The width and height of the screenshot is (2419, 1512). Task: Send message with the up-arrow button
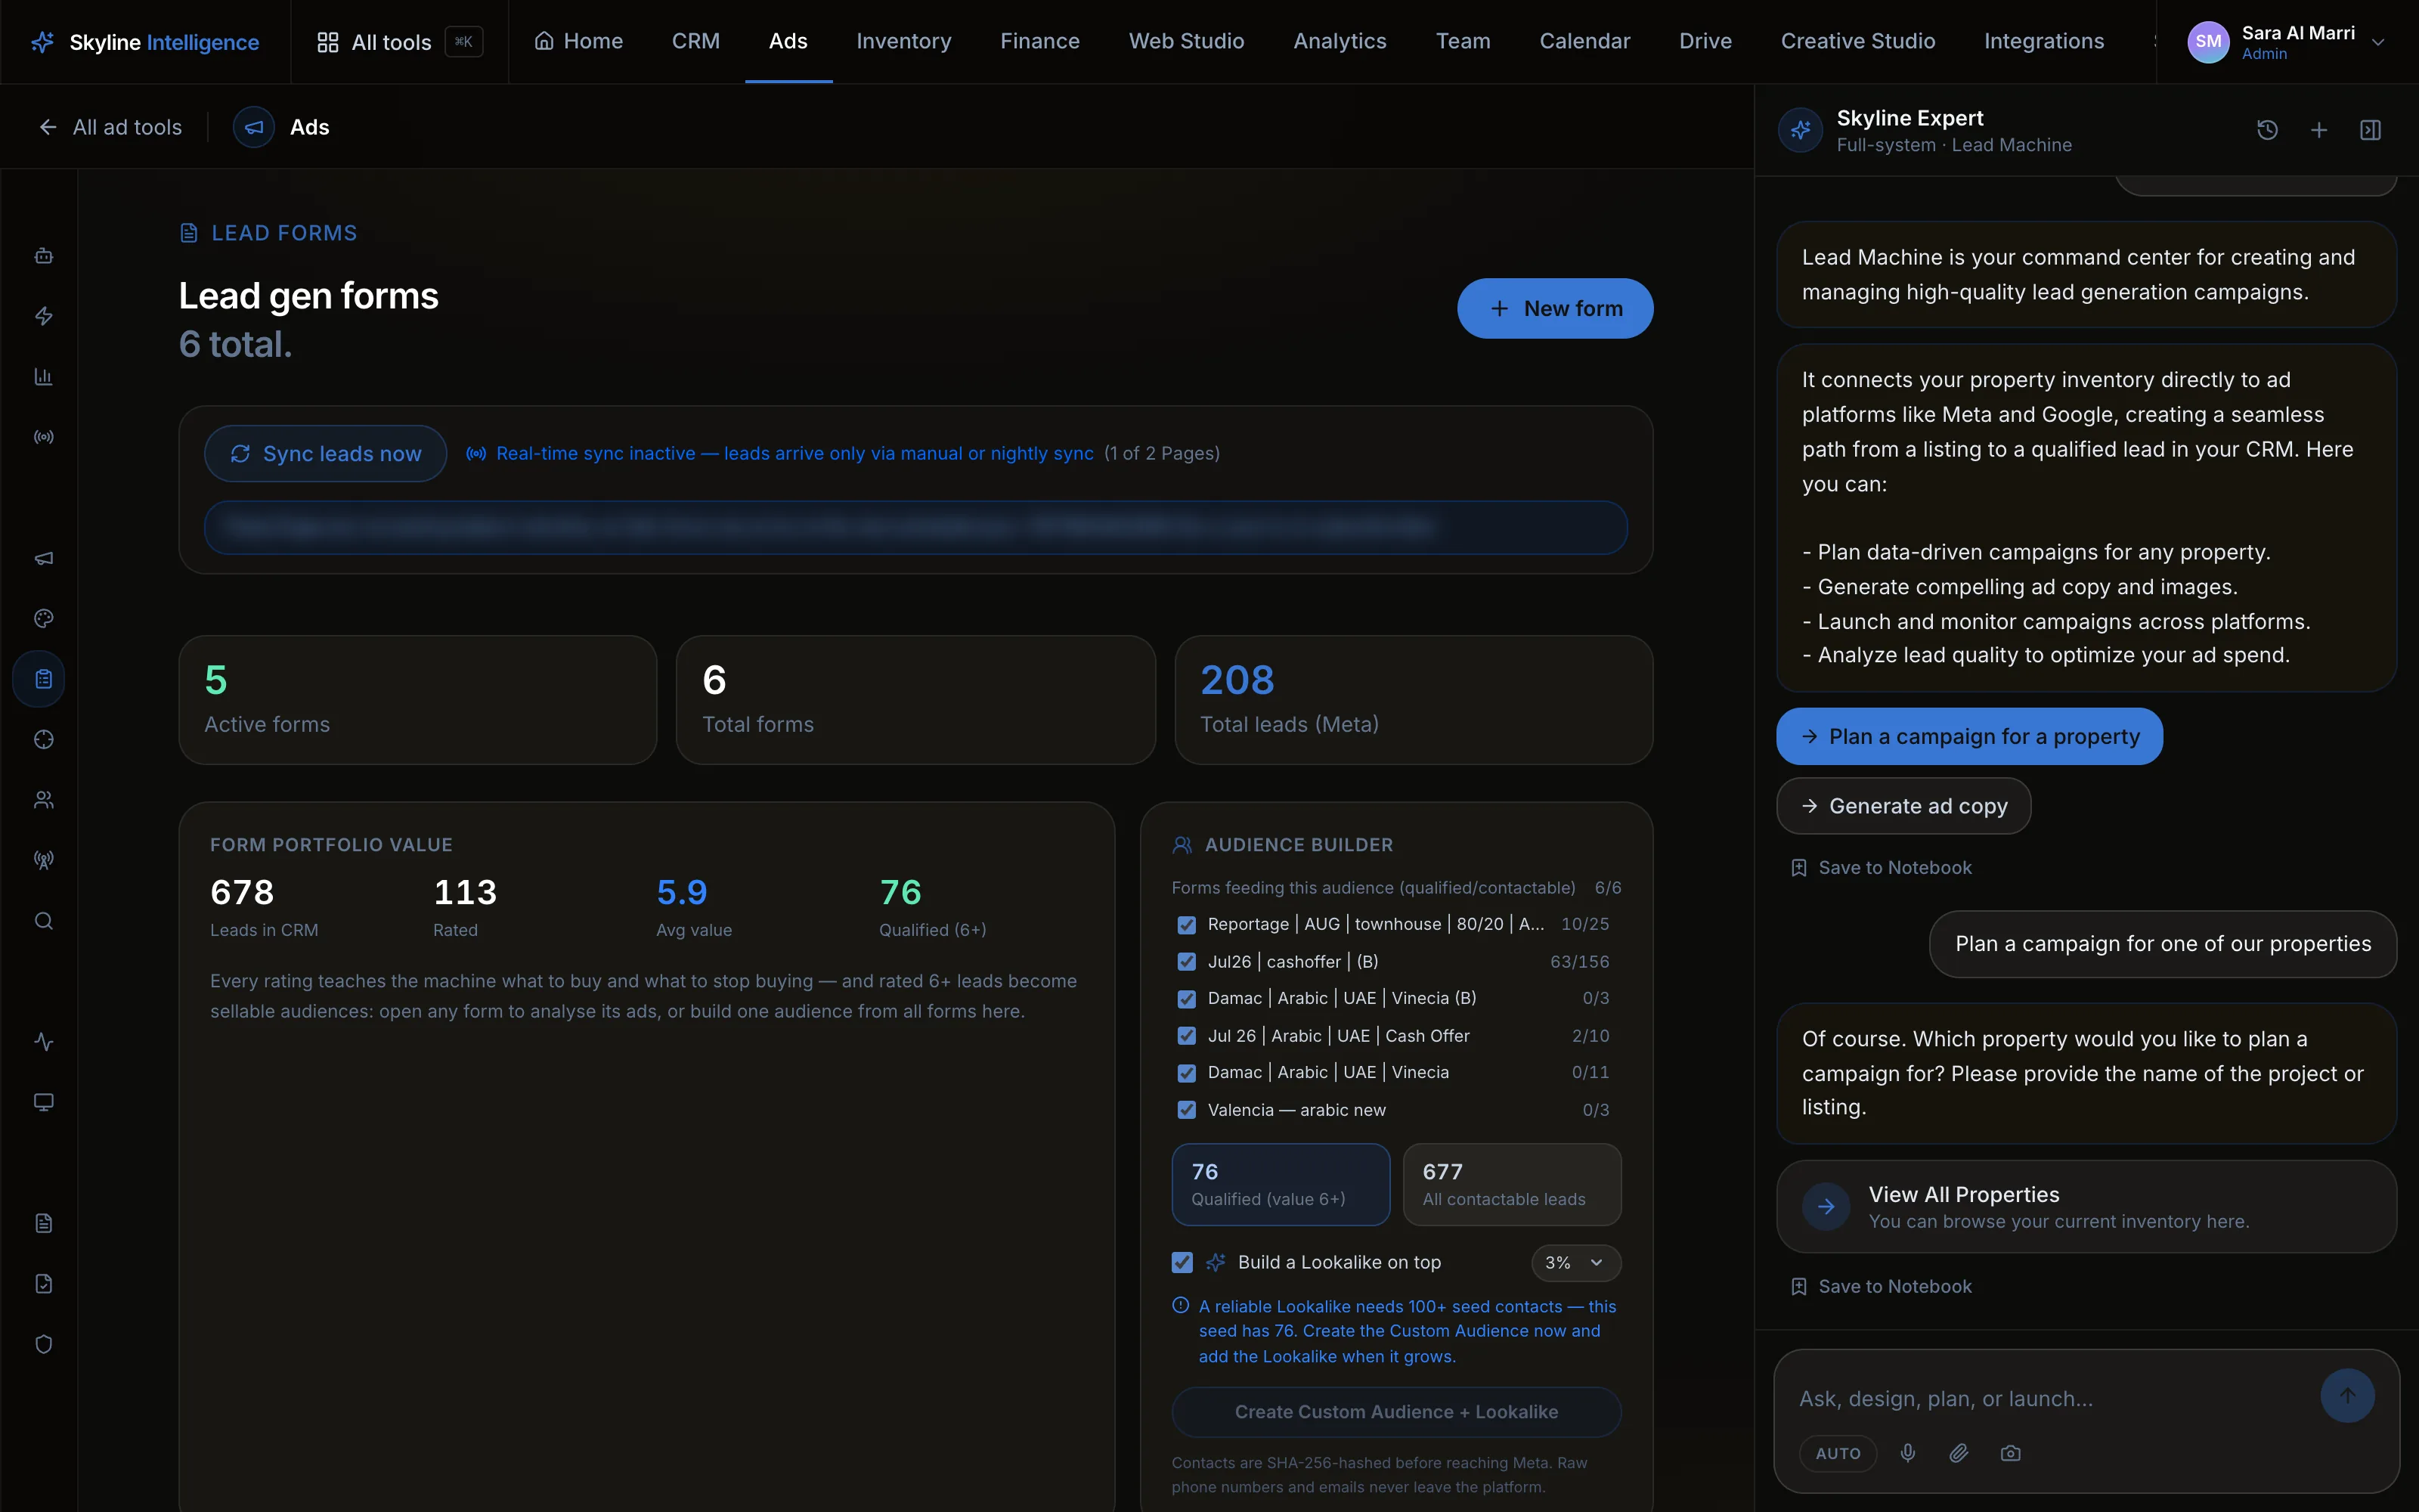point(2347,1395)
